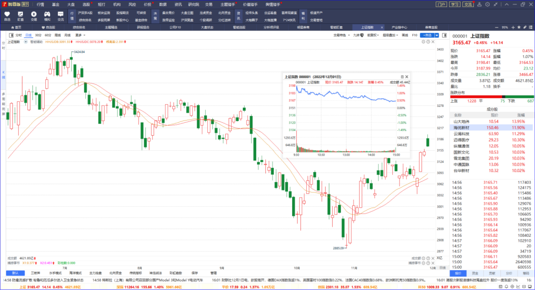
Task: Toggle the left panel layout icon
Action: point(11,35)
